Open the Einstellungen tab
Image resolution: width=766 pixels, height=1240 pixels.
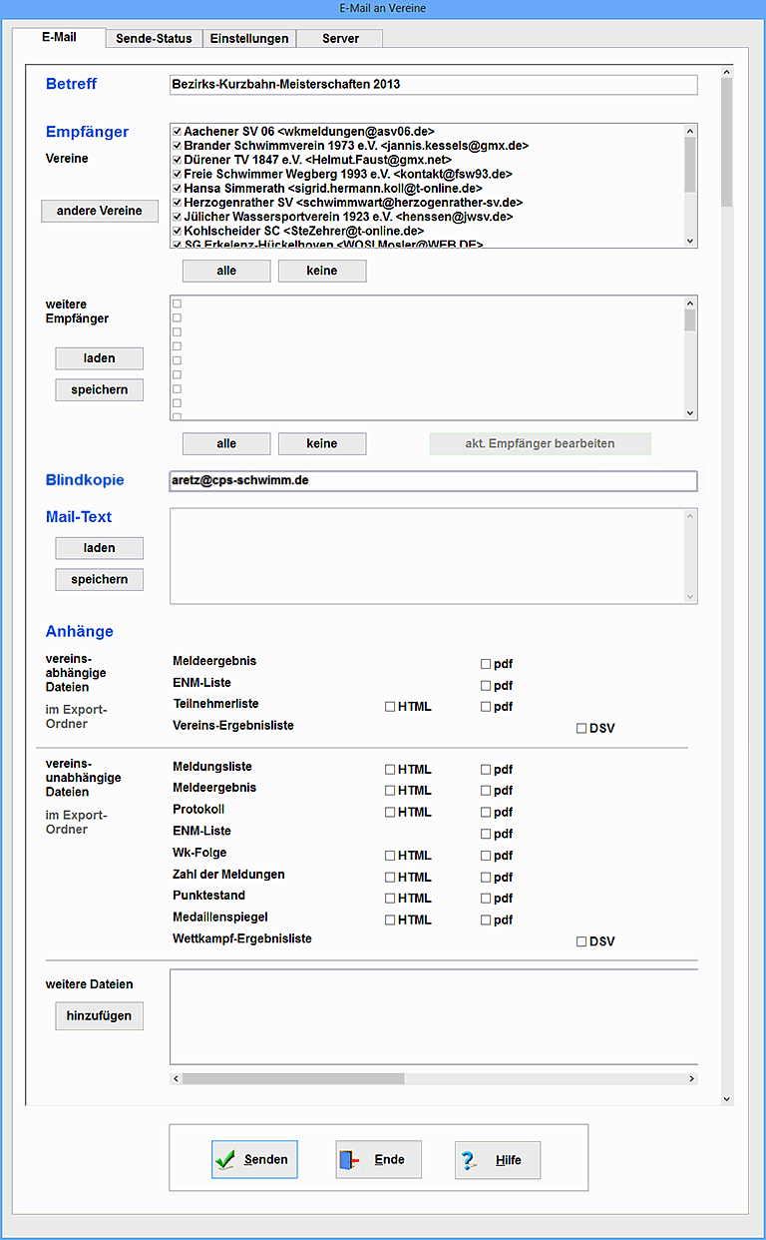tap(249, 38)
